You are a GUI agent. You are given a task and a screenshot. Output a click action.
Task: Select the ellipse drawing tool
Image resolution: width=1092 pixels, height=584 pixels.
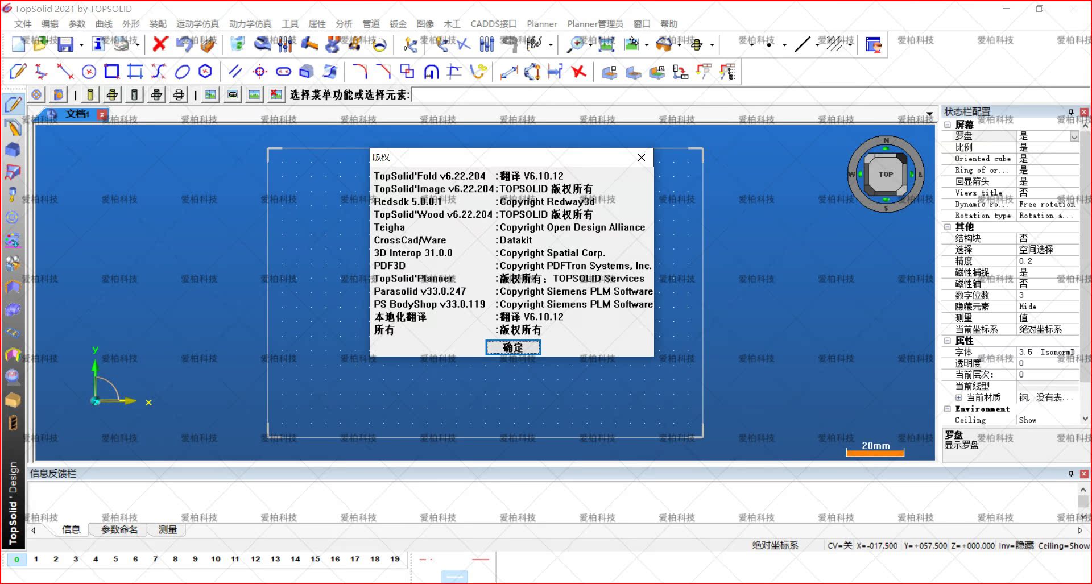click(x=182, y=72)
